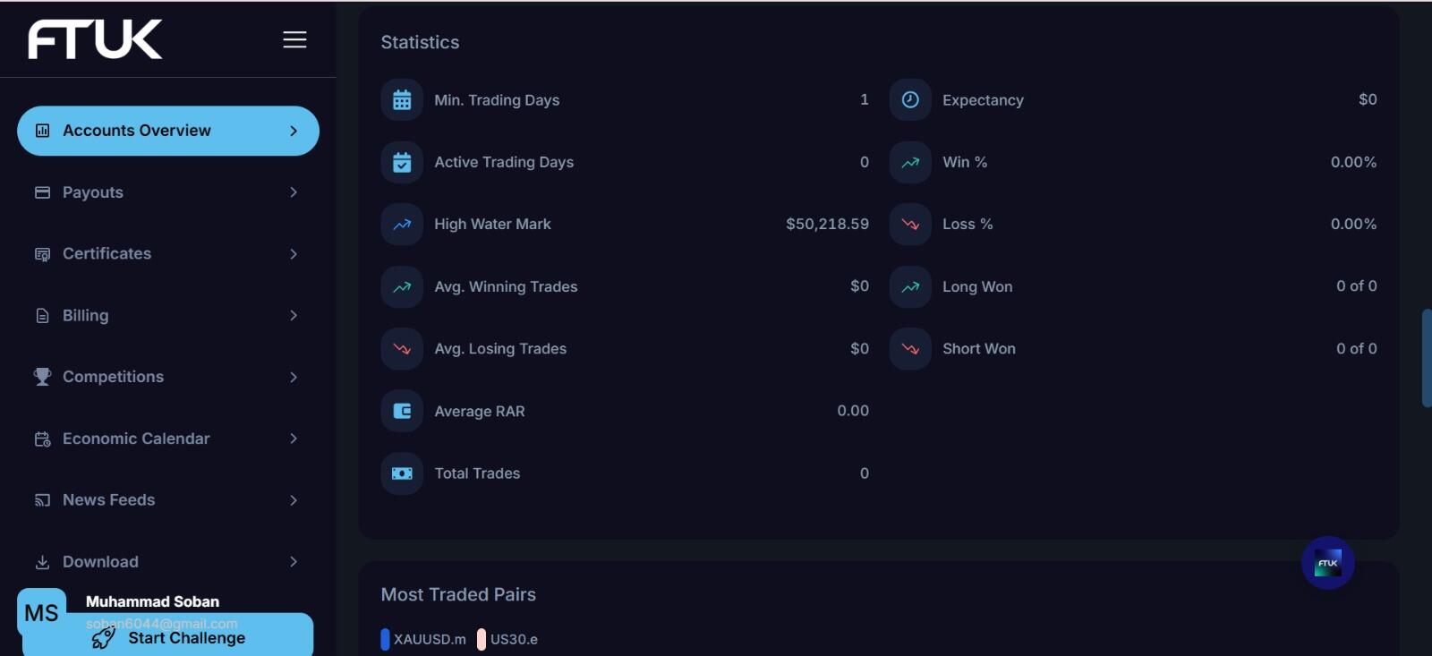The width and height of the screenshot is (1432, 656).
Task: Click the Most Traded Pairs heading
Action: (458, 594)
